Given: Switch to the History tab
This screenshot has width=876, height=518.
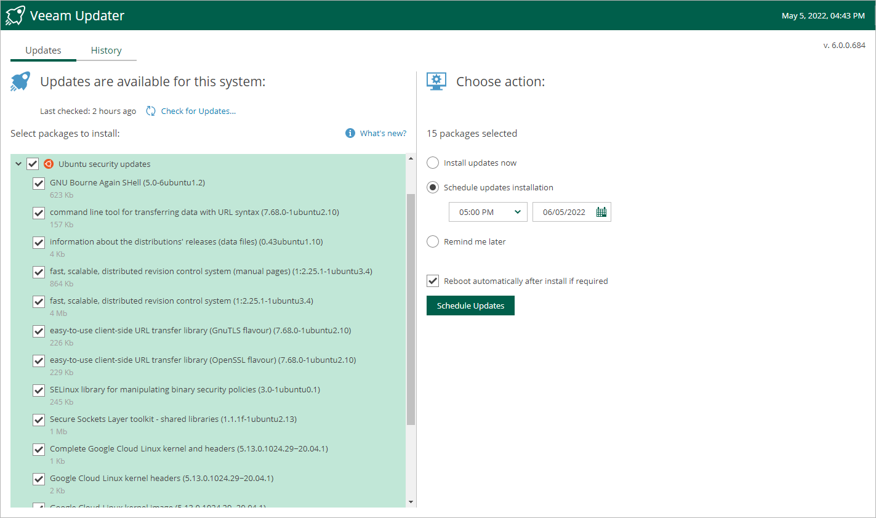Looking at the screenshot, I should click(x=106, y=51).
